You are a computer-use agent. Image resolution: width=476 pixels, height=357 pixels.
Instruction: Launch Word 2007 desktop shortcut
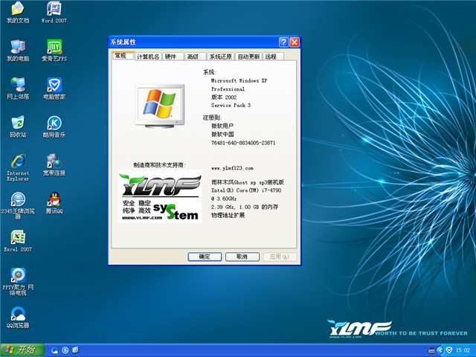coord(54,12)
